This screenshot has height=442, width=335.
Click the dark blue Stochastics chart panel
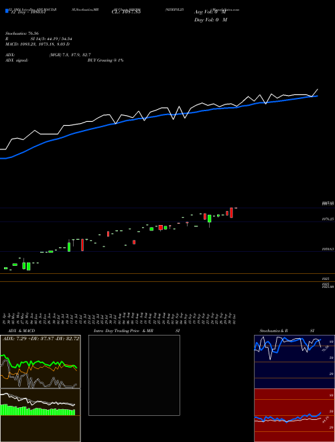click(294, 362)
